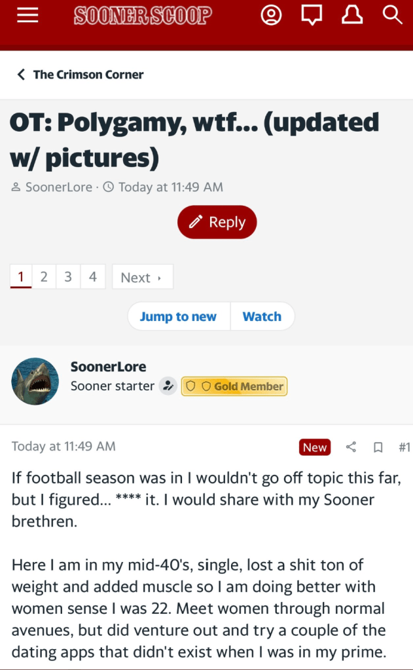Bookmark post #1 with the bookmark icon
The height and width of the screenshot is (670, 413).
[x=378, y=447]
